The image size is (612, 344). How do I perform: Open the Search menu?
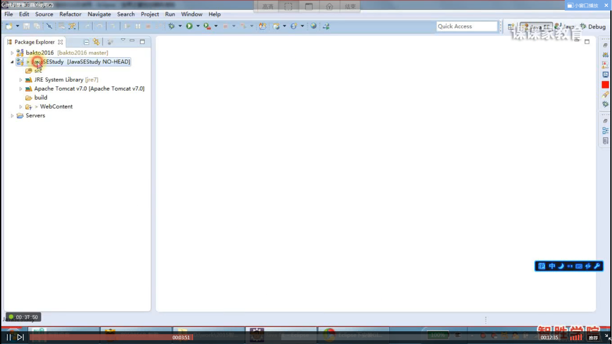pyautogui.click(x=126, y=14)
